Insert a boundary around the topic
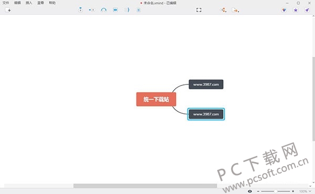This screenshot has width=315, height=194. (x=115, y=10)
